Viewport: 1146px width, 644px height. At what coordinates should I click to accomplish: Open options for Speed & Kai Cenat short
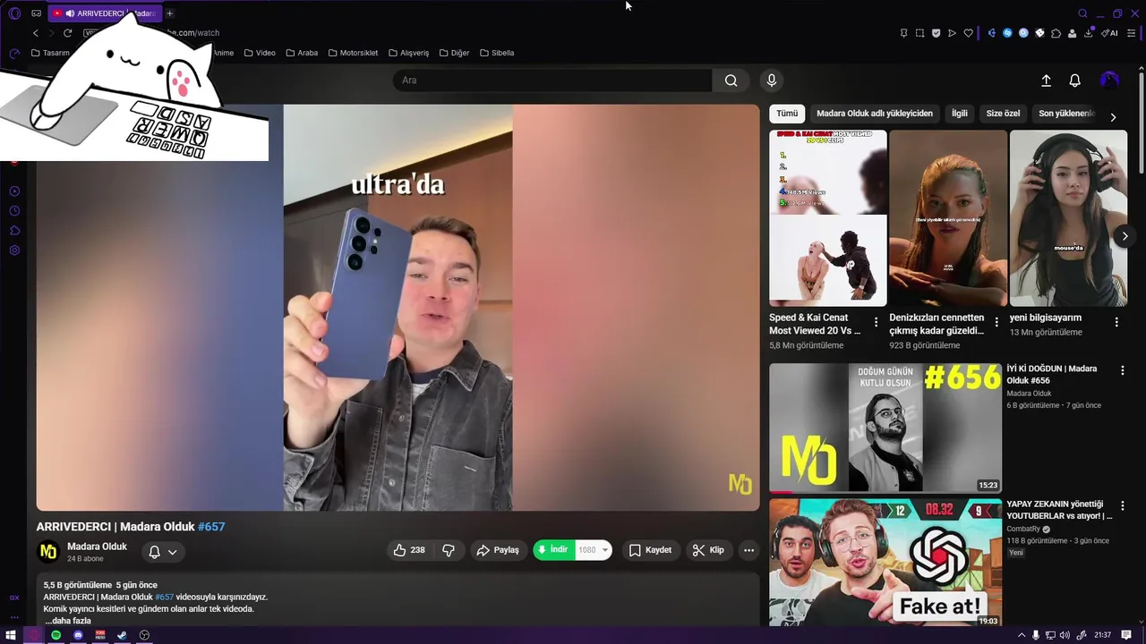(x=877, y=322)
